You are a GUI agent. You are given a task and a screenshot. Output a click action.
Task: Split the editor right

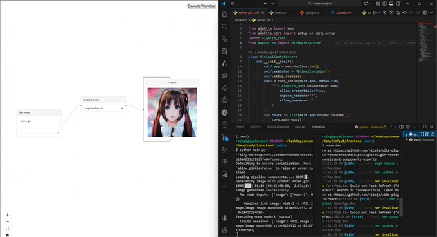click(425, 13)
